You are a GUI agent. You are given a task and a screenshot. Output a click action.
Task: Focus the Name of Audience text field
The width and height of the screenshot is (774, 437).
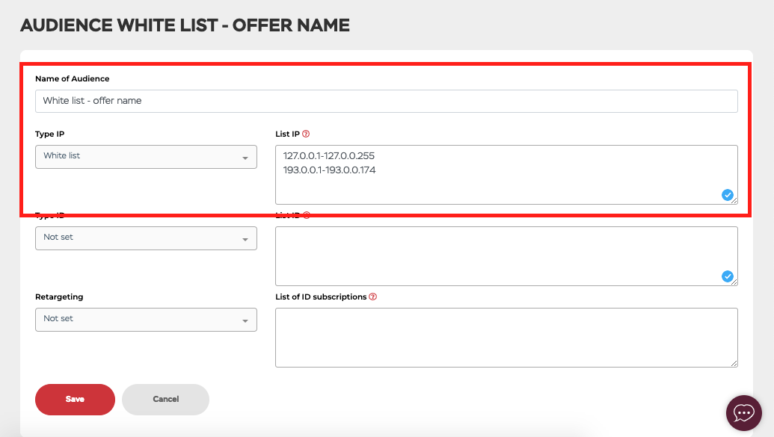pos(387,101)
